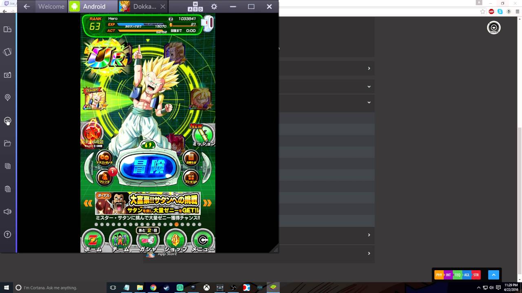Tap the Satan challenge event banner
Screen dimensions: 522x293
tap(148, 203)
